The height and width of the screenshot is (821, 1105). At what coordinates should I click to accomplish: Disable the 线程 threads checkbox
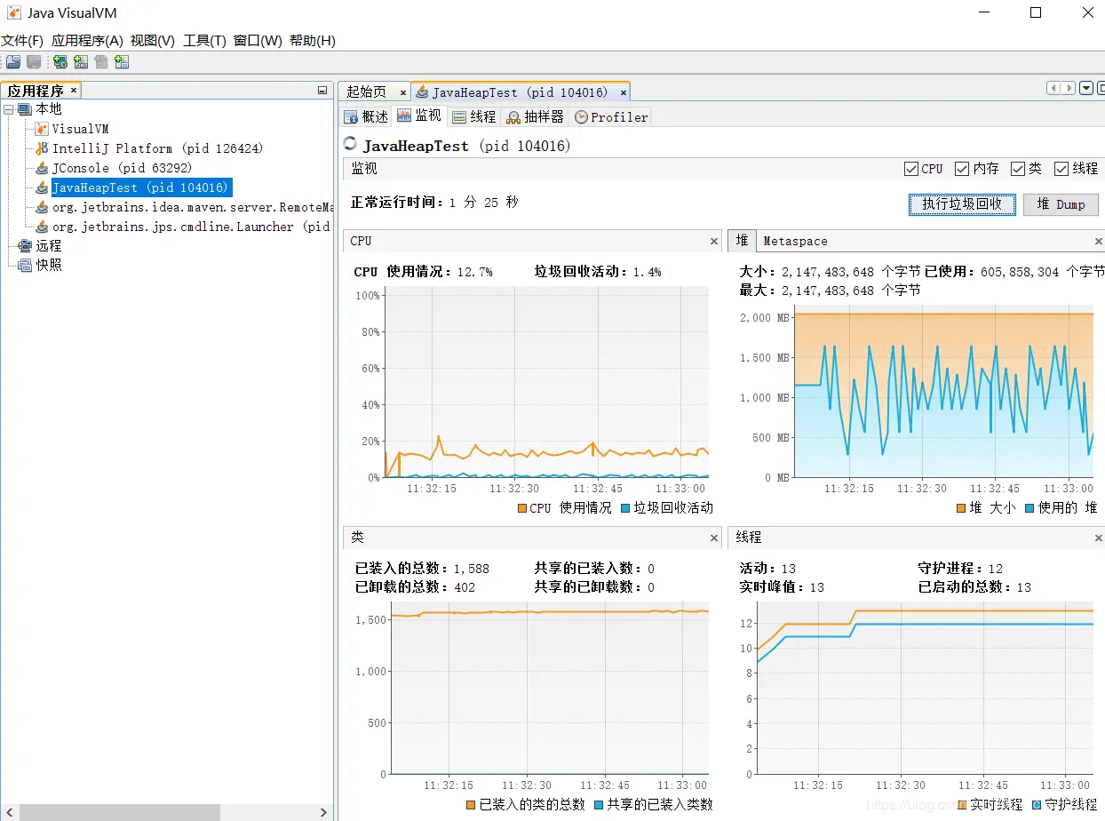(x=1061, y=169)
